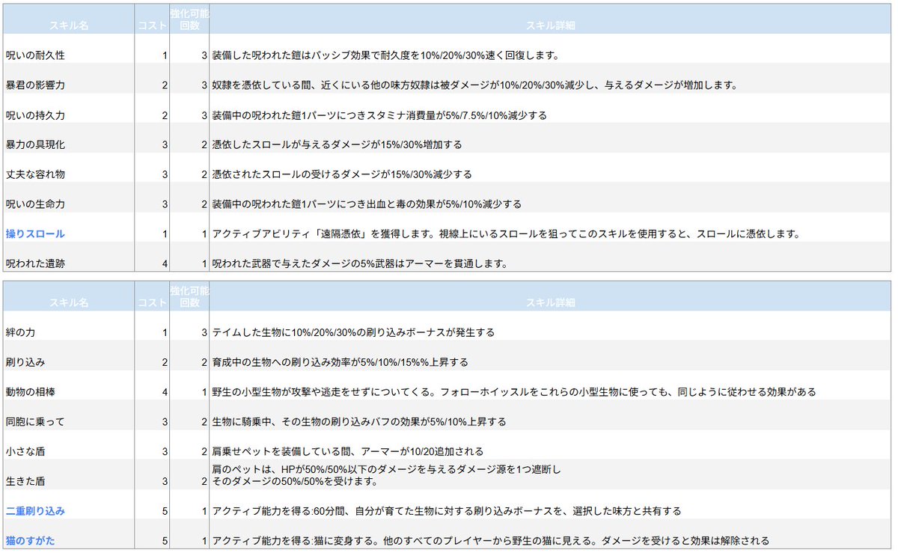Click the upgrade count 2 in 呪いの生命力 row
This screenshot has height=553, width=898.
204,204
